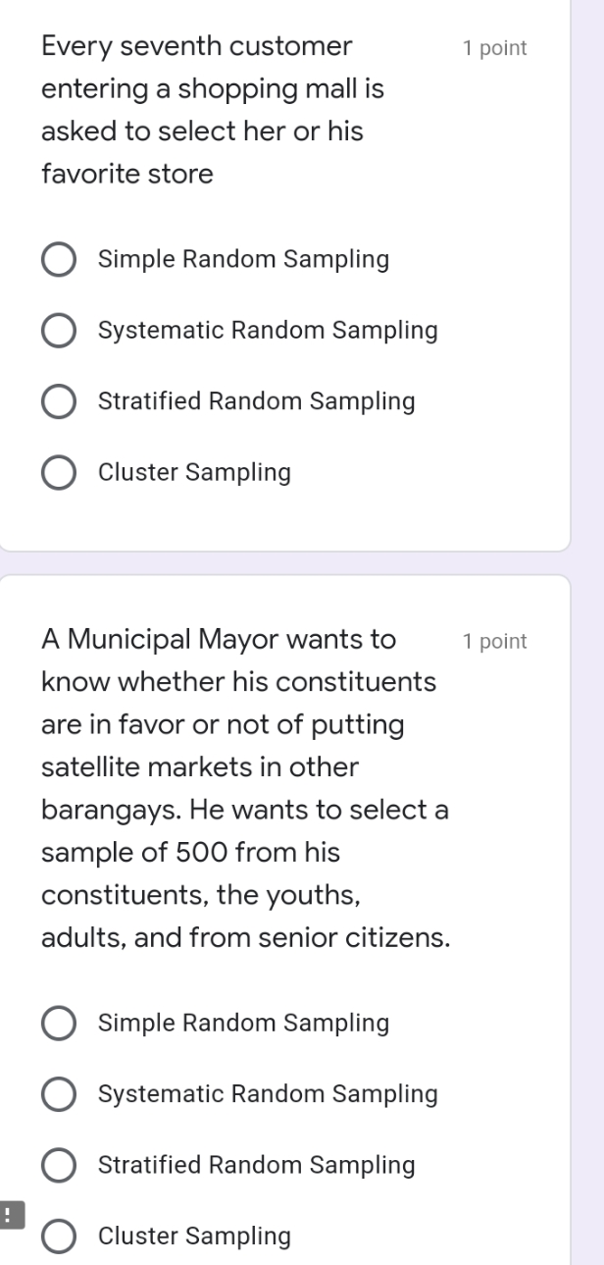604x1265 pixels.
Task: Select Cluster Sampling for the Mayor question
Action: [x=58, y=1236]
